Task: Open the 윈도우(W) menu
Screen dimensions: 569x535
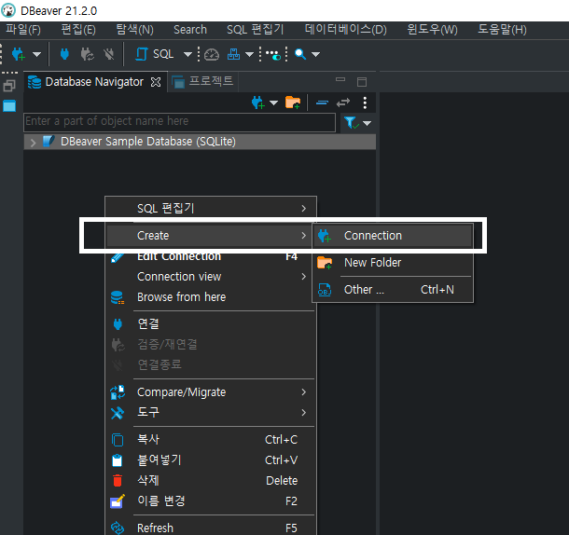Action: tap(432, 30)
